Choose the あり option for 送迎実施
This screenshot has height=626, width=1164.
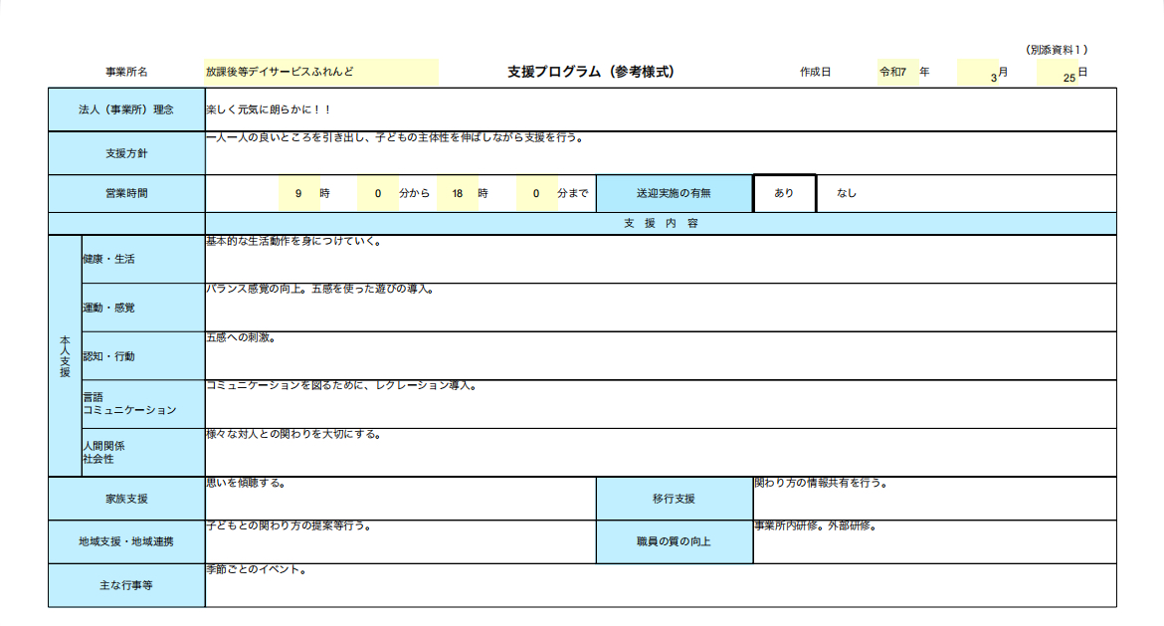pyautogui.click(x=785, y=193)
